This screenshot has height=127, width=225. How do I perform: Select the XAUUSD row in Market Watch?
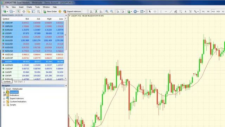pyautogui.click(x=33, y=40)
